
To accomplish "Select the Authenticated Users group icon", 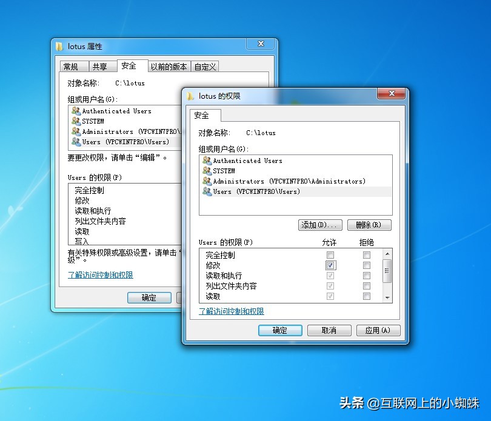I will coord(209,161).
